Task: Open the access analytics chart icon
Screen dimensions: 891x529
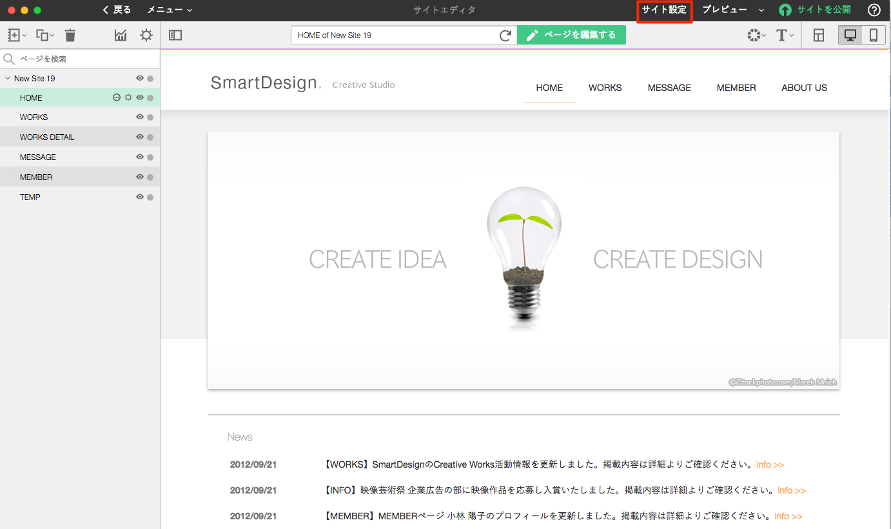Action: (x=121, y=35)
